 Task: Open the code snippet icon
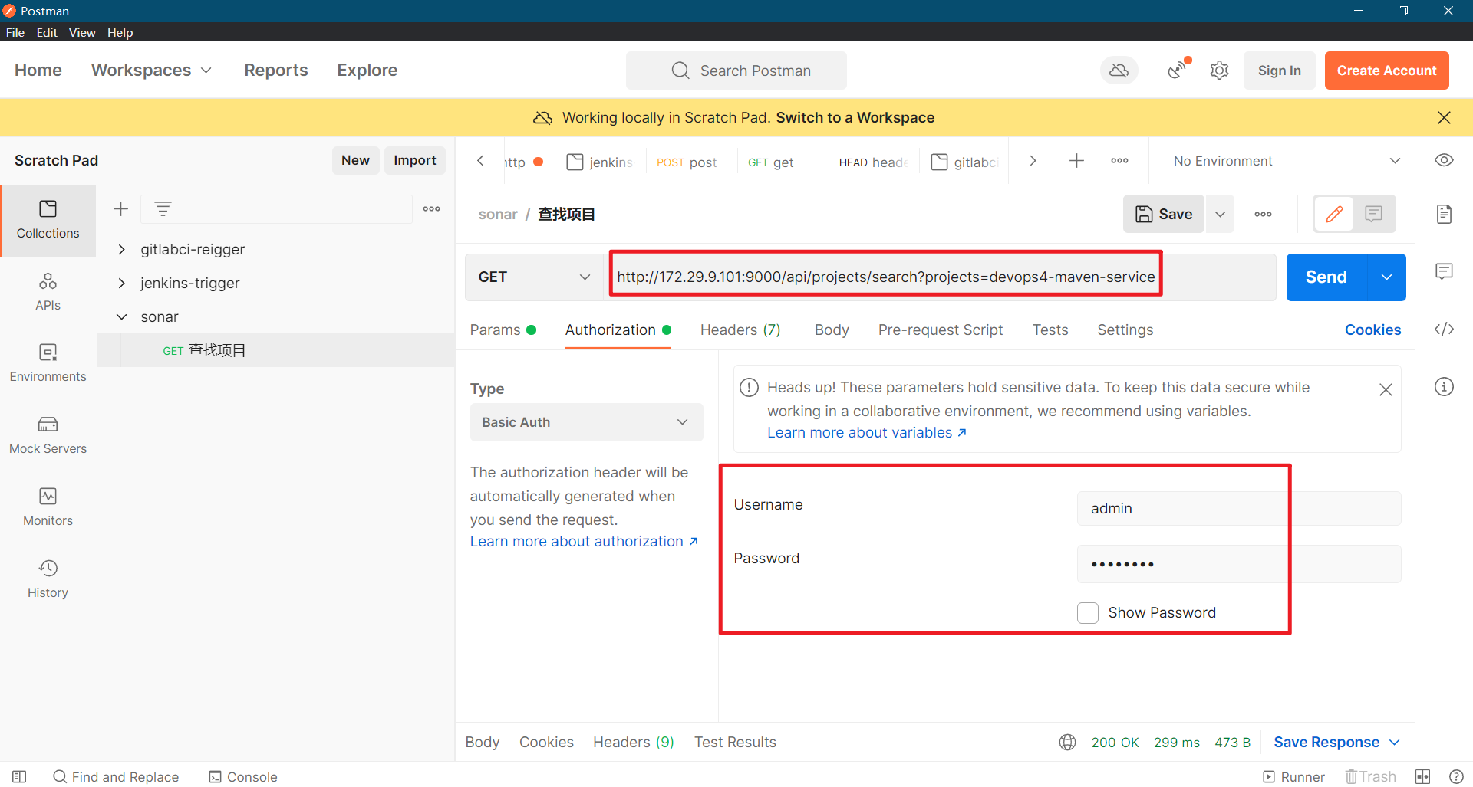tap(1444, 330)
